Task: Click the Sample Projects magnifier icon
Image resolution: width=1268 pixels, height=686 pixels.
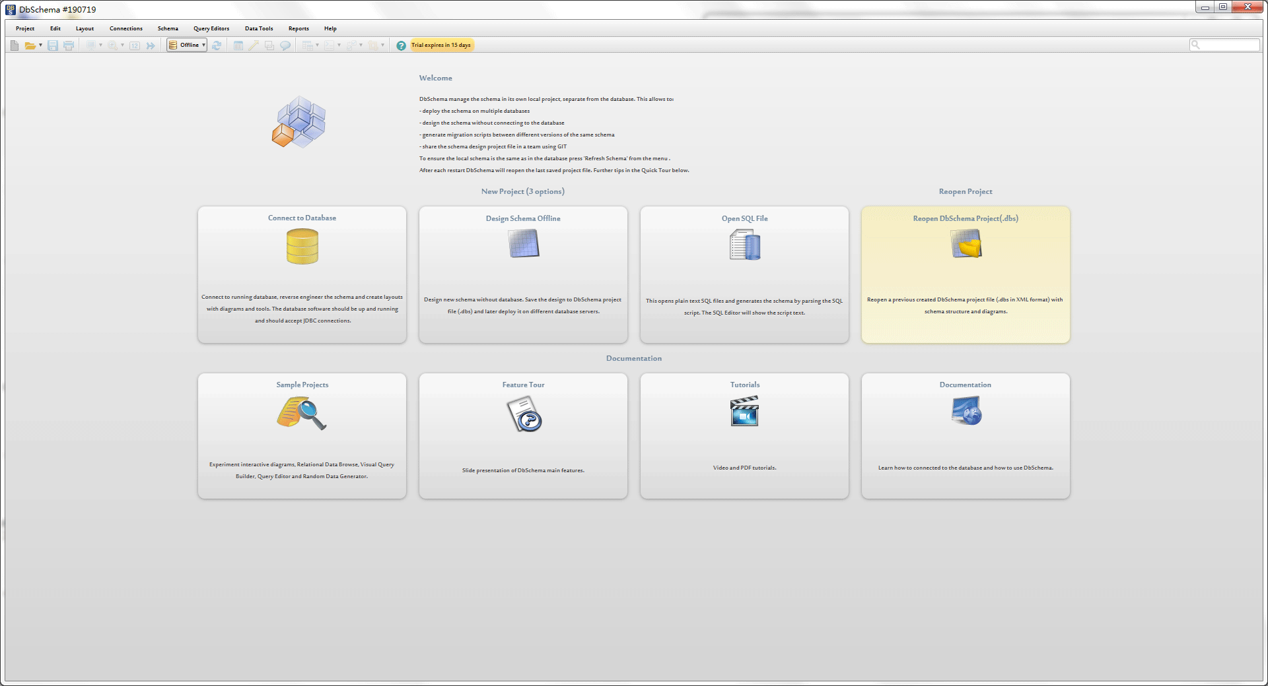Action: tap(302, 413)
